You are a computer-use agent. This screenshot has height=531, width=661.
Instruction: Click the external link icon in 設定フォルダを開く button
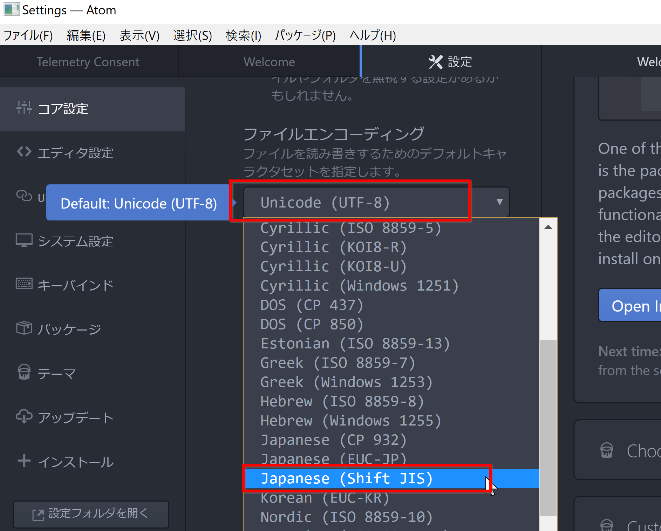point(38,515)
